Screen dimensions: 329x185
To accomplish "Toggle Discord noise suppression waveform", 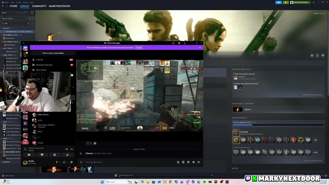I will point(67,149).
